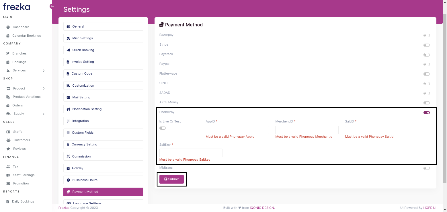Enable the Stripe payment toggle
The width and height of the screenshot is (447, 212).
coord(426,45)
